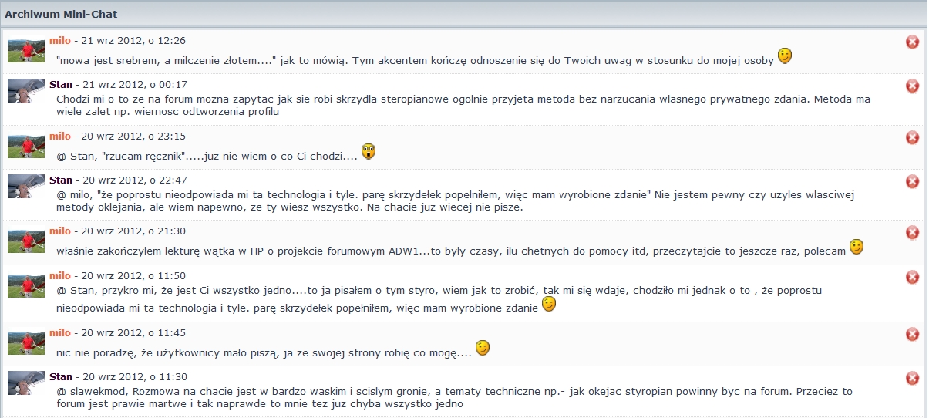The width and height of the screenshot is (929, 418).
Task: Delete milo's message from 20 wrz 11:45
Action: tap(912, 334)
